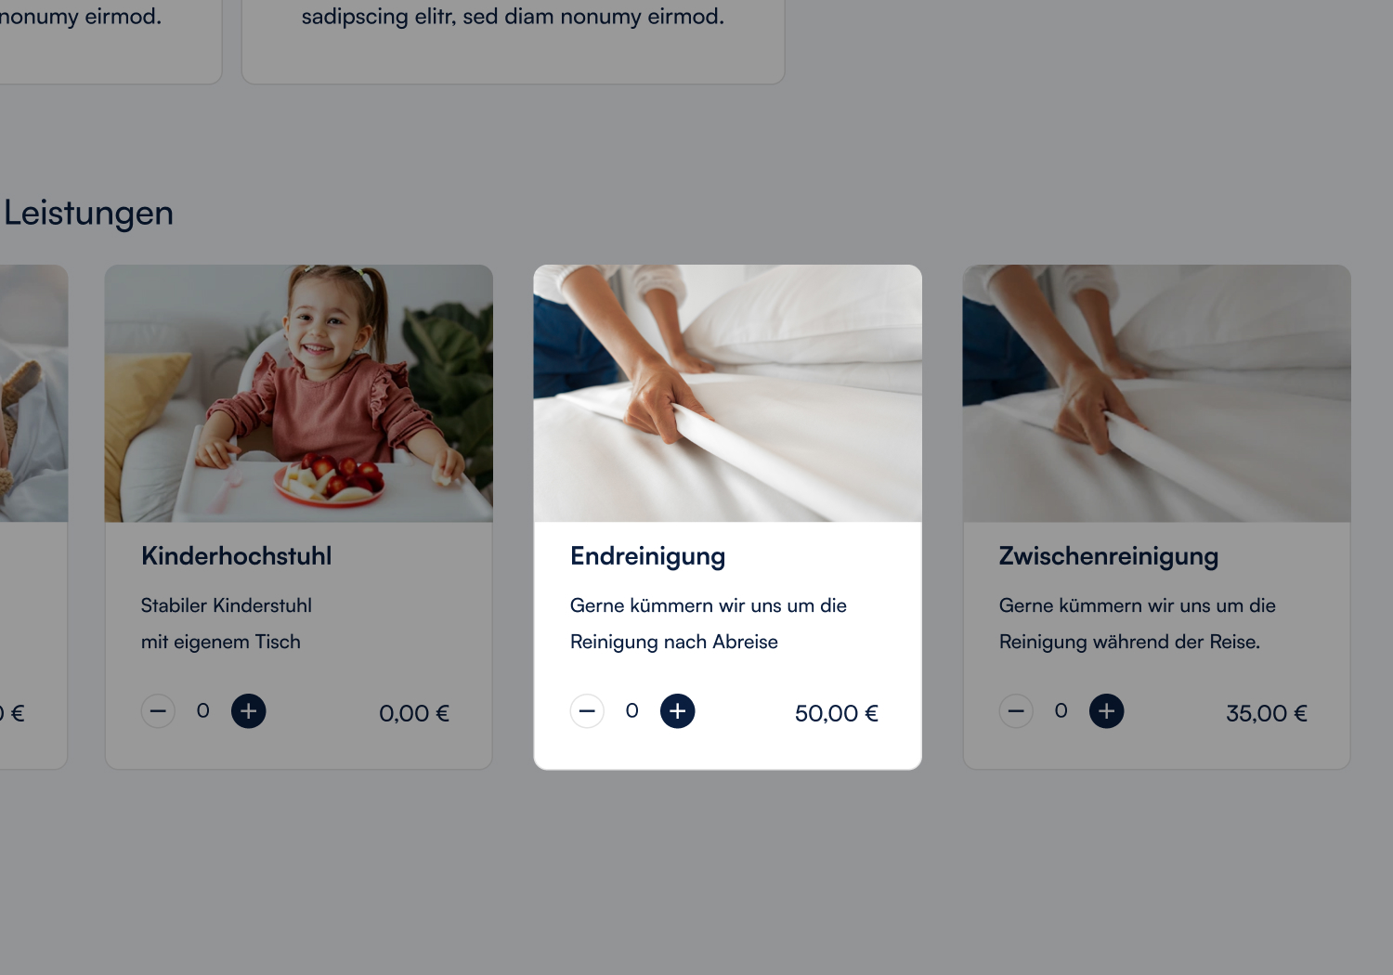The width and height of the screenshot is (1393, 975).
Task: Select the partially visible card on left edge
Action: click(33, 516)
